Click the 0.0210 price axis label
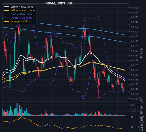This screenshot has height=132, width=146. click(135, 22)
